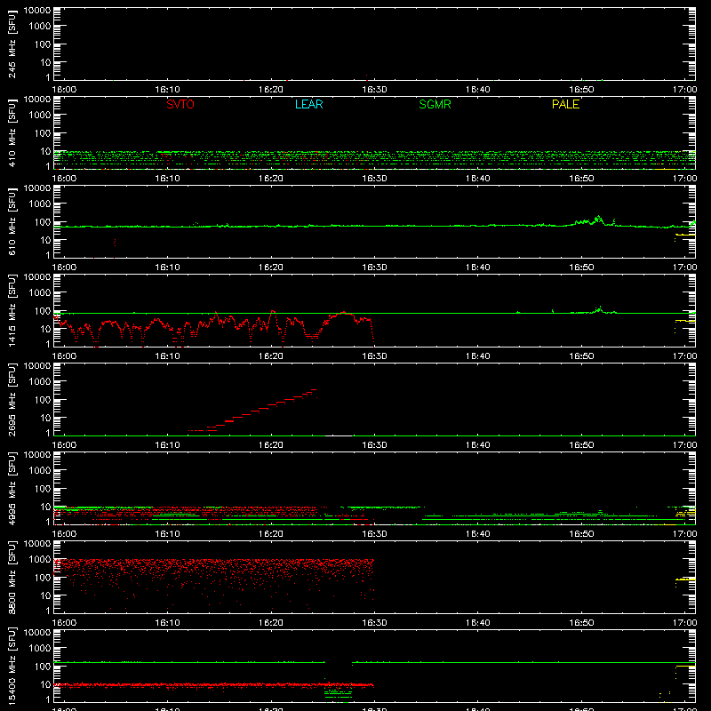
Task: Click the red rising staircase trace in 2695 MHz panel
Action: coord(252,410)
